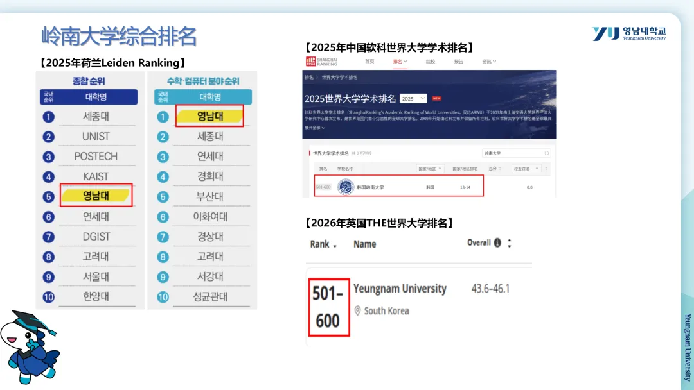
Task: Click the Shanghai Ranking logo
Action: pos(321,62)
